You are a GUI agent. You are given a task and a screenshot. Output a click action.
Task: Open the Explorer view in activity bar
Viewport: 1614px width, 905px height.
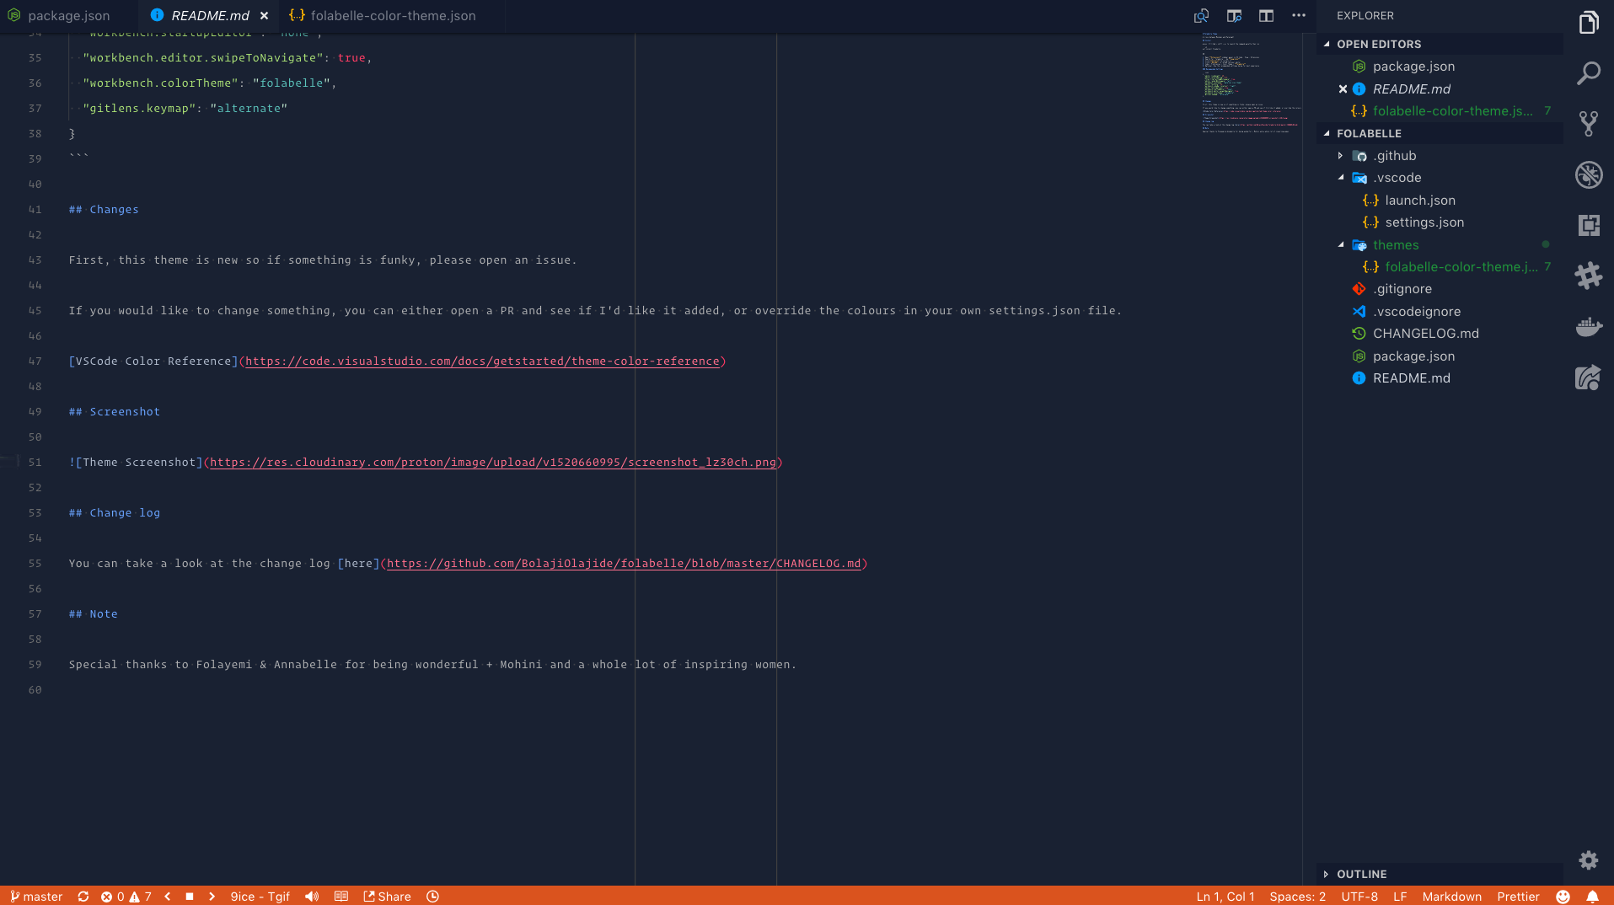pos(1589,23)
